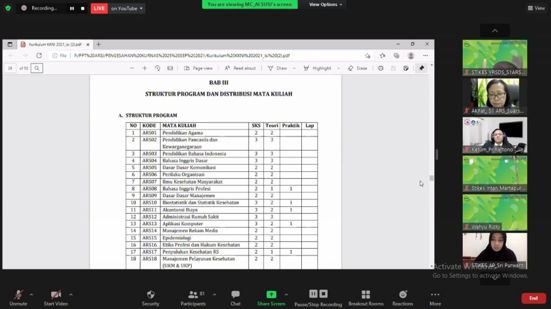Click Pause/Stop Recording control
This screenshot has height=309, width=551.
coord(318,298)
